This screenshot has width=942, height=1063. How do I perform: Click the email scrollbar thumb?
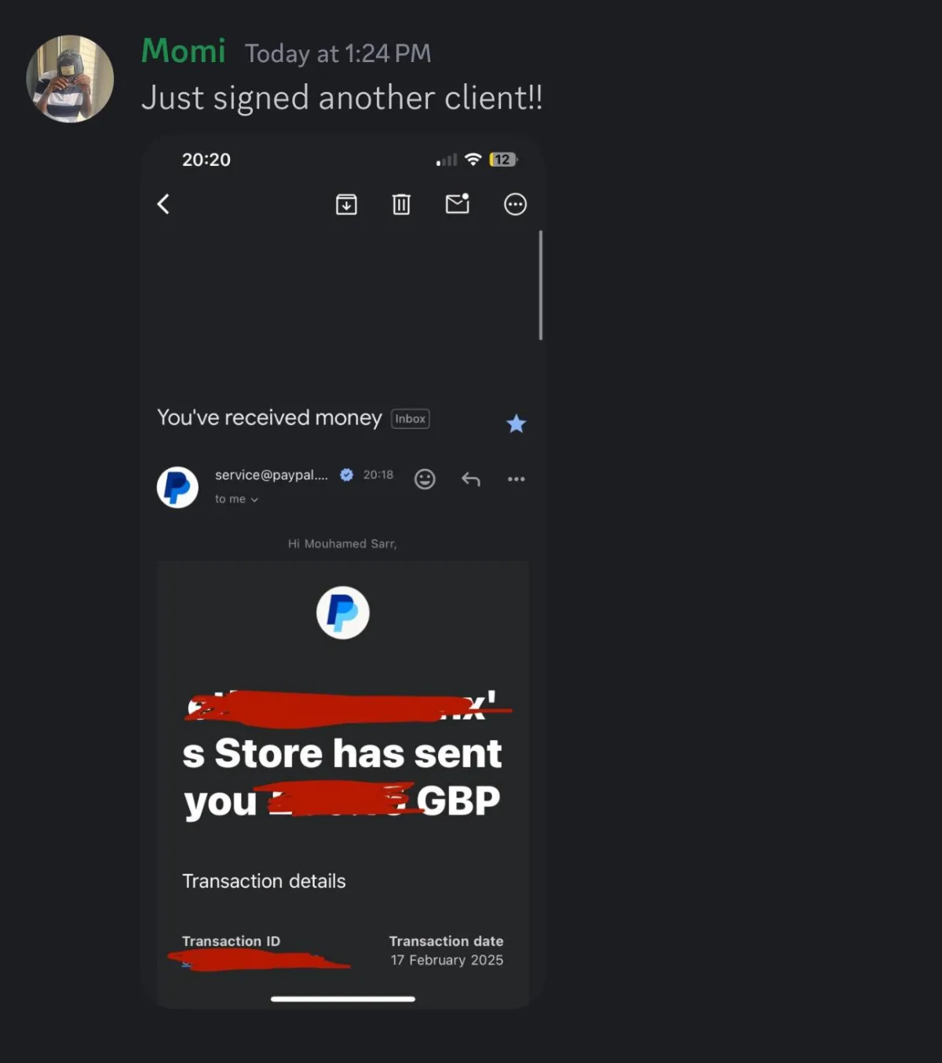coord(541,284)
